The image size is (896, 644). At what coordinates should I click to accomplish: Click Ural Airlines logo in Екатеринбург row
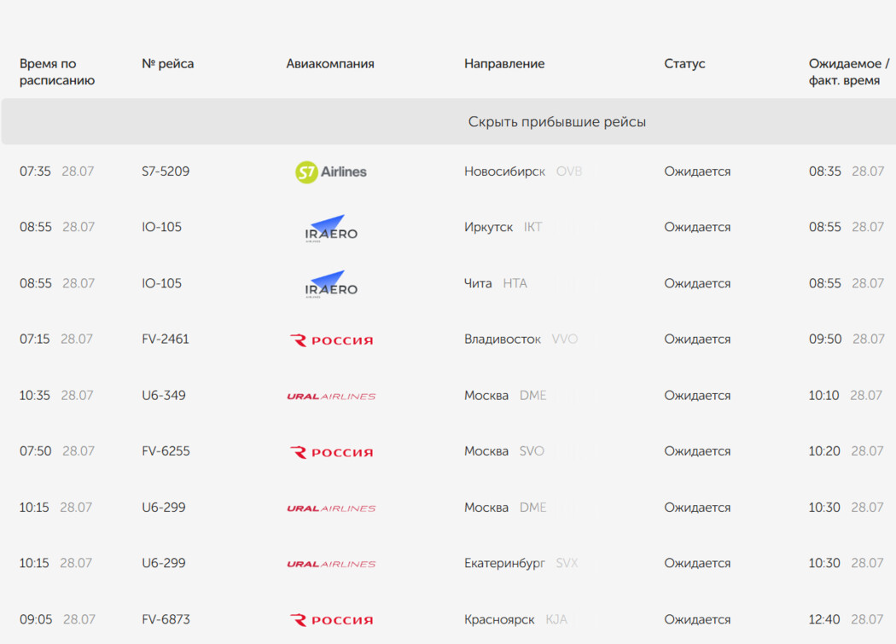click(331, 564)
